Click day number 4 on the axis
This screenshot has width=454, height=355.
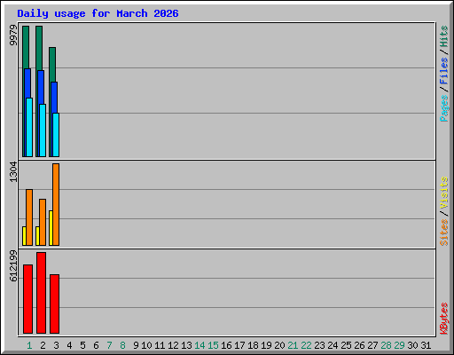click(x=69, y=345)
